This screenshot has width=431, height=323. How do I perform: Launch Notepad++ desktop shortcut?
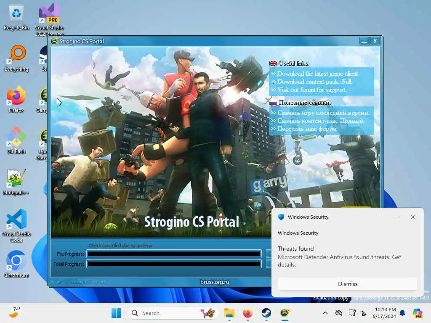(16, 182)
